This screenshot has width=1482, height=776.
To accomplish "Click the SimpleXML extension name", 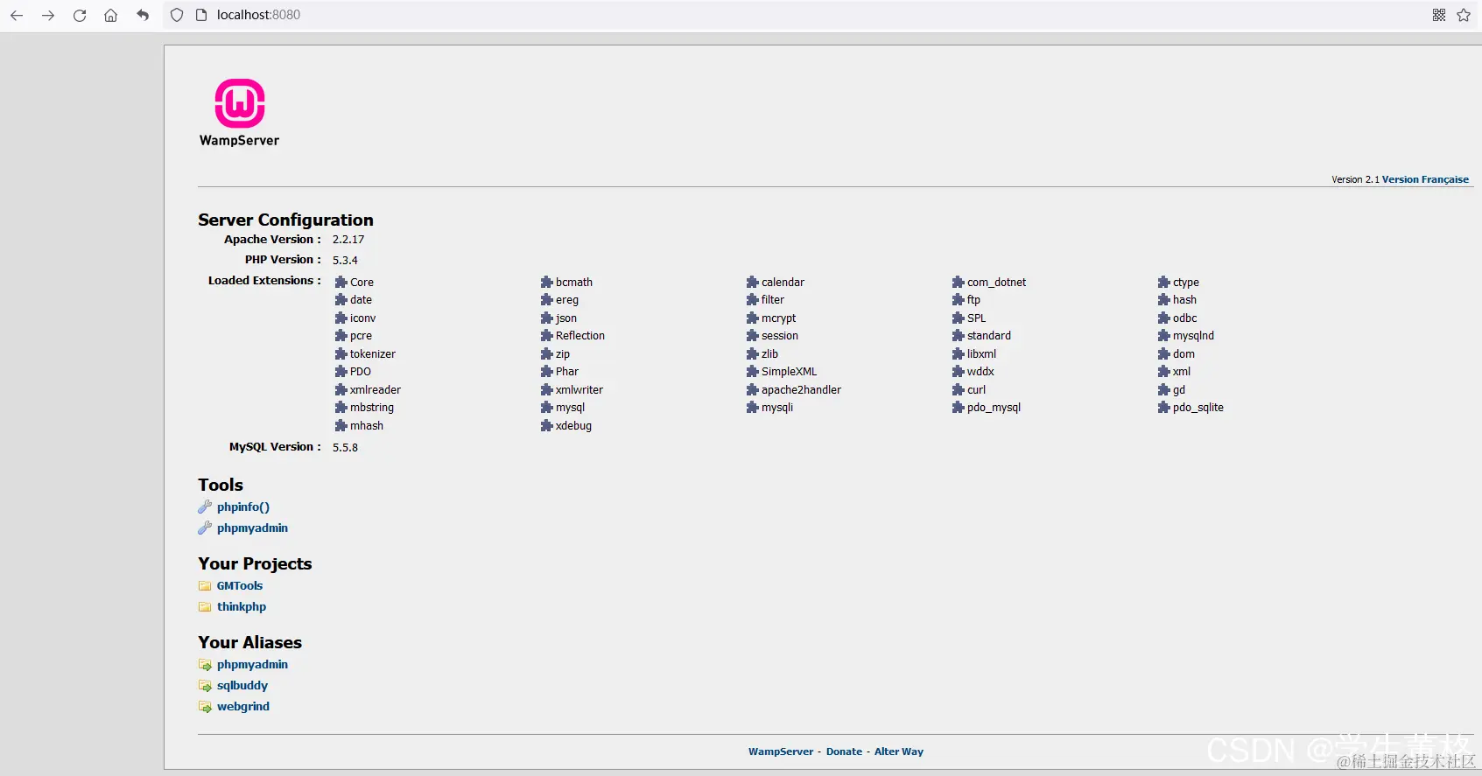I will tap(789, 372).
